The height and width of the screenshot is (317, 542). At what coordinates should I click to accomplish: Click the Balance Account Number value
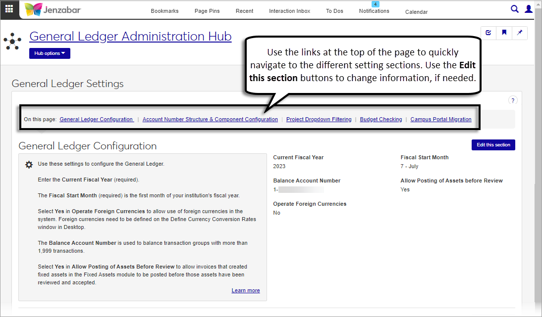tap(299, 190)
